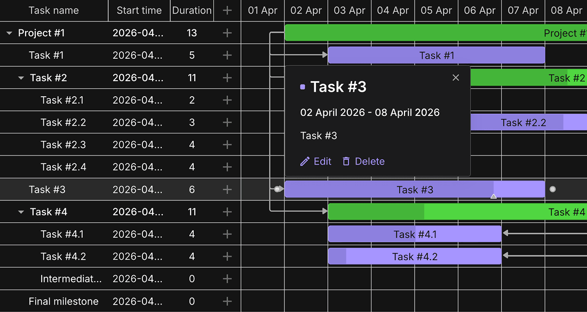Click the Duration column header
This screenshot has height=312, width=587.
[192, 11]
